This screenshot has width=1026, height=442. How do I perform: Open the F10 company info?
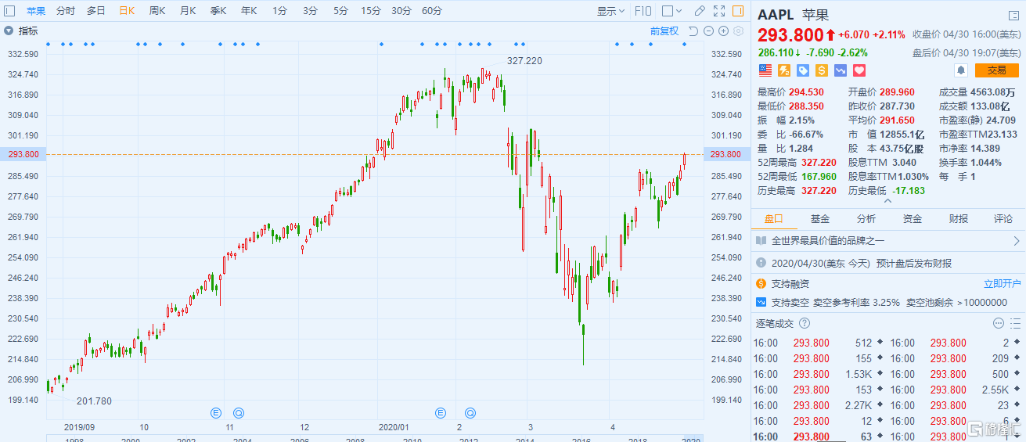pos(643,11)
